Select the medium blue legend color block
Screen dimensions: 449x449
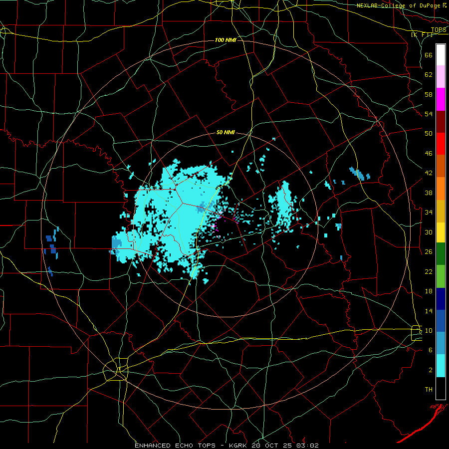coord(441,321)
